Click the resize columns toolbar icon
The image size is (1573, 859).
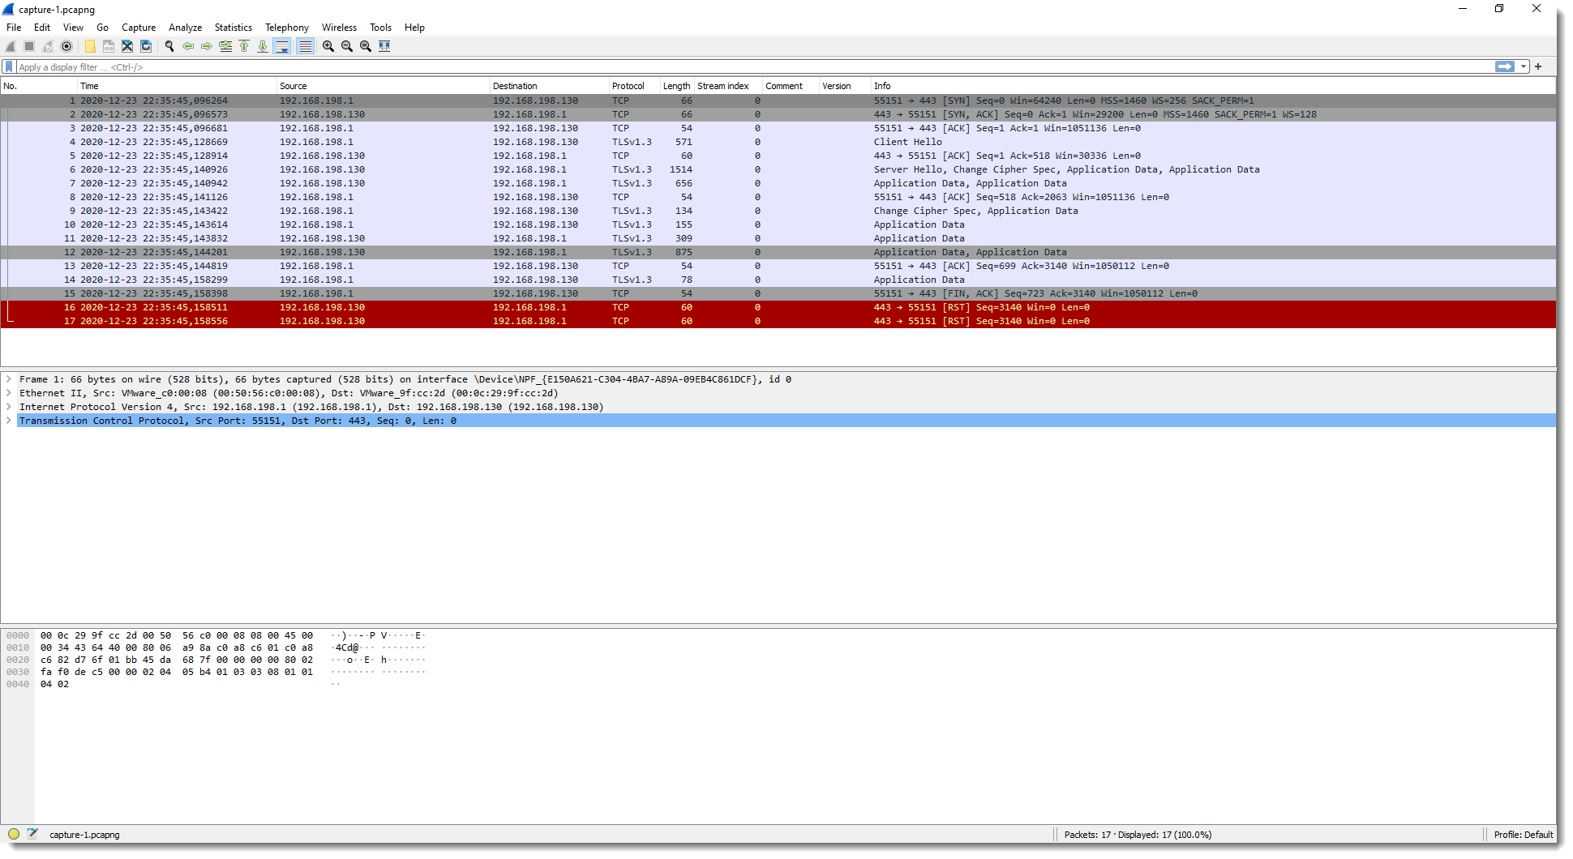[x=384, y=46]
